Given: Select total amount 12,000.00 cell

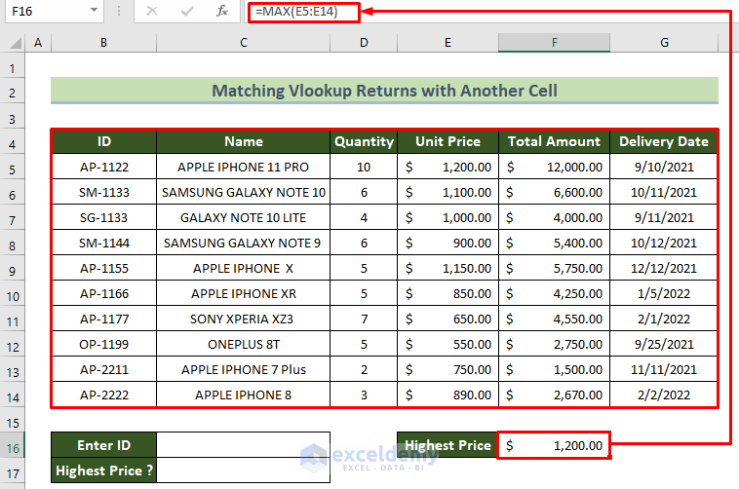Looking at the screenshot, I should (x=554, y=167).
